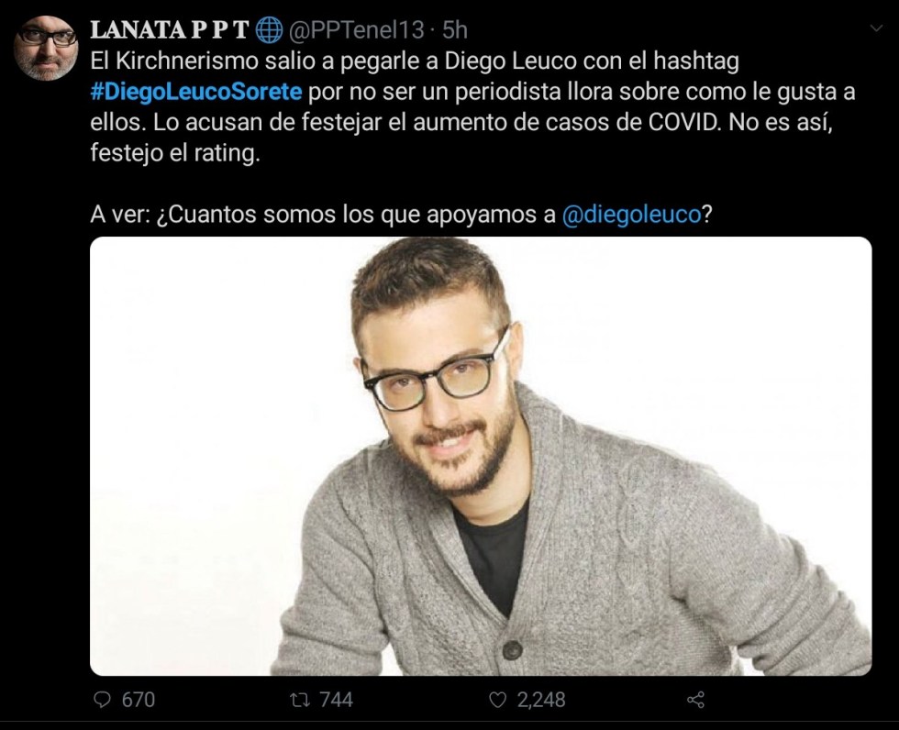Viewport: 899px width, 730px height.
Task: Click the question line 'A ver: ¿Cuantos somos'
Action: [x=401, y=215]
